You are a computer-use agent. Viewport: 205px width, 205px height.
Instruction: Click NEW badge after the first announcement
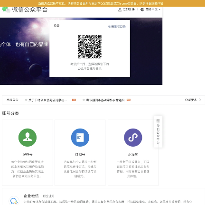74,100
